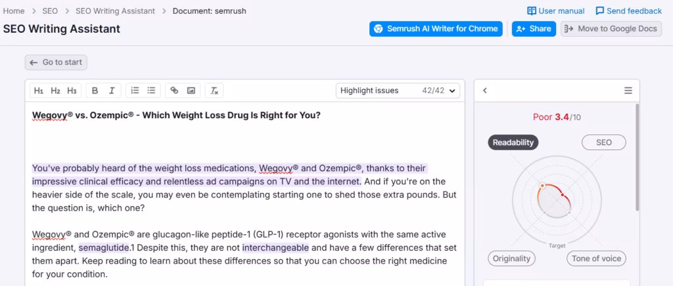The image size is (673, 286).
Task: Open the User manual link
Action: click(556, 11)
